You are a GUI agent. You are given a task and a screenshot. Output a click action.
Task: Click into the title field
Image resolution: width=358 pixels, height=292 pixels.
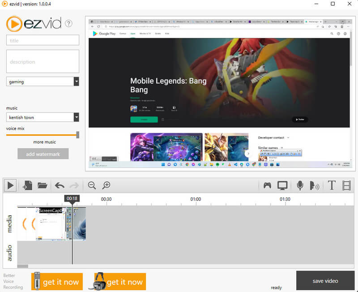43,40
